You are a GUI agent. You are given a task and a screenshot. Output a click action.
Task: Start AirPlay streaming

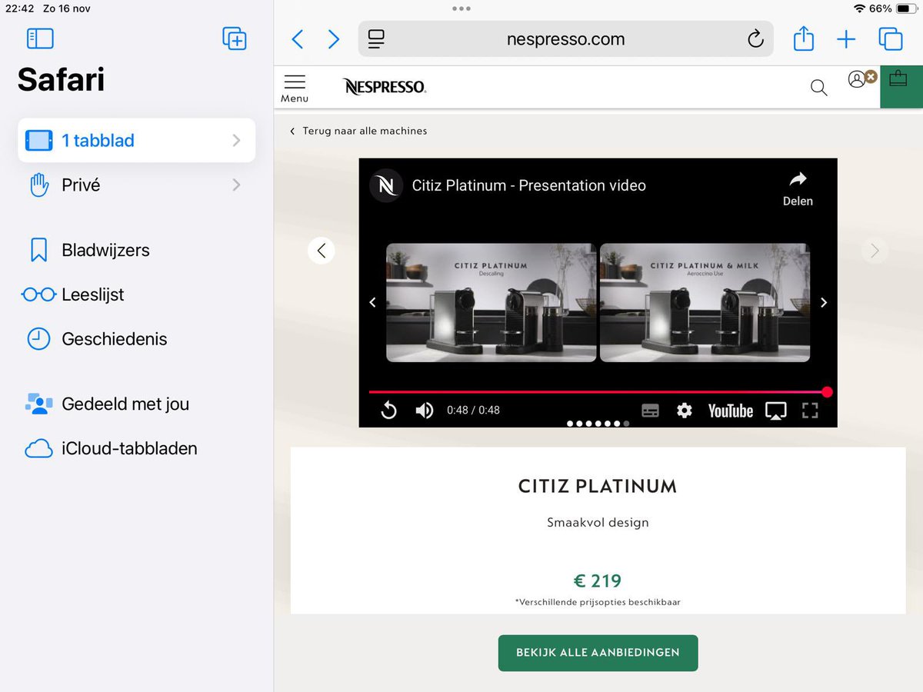pyautogui.click(x=776, y=411)
